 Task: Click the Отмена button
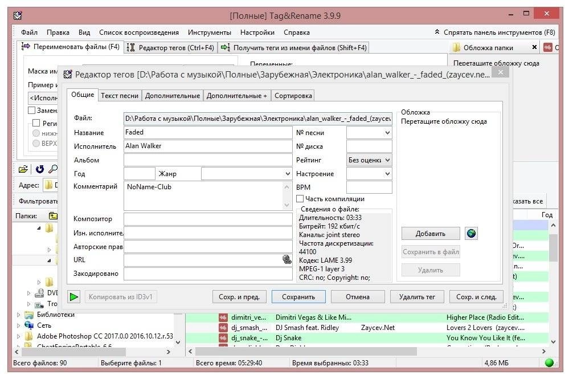point(357,297)
